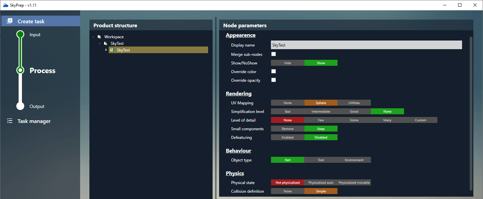Open the Create task menu item
This screenshot has width=483, height=199.
click(40, 21)
